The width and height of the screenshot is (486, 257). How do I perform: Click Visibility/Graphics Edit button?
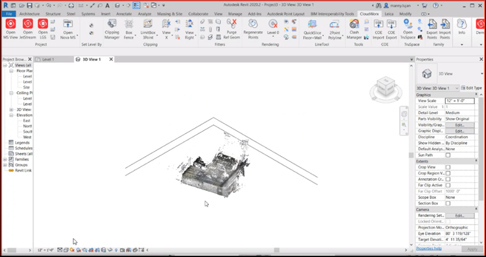click(459, 125)
